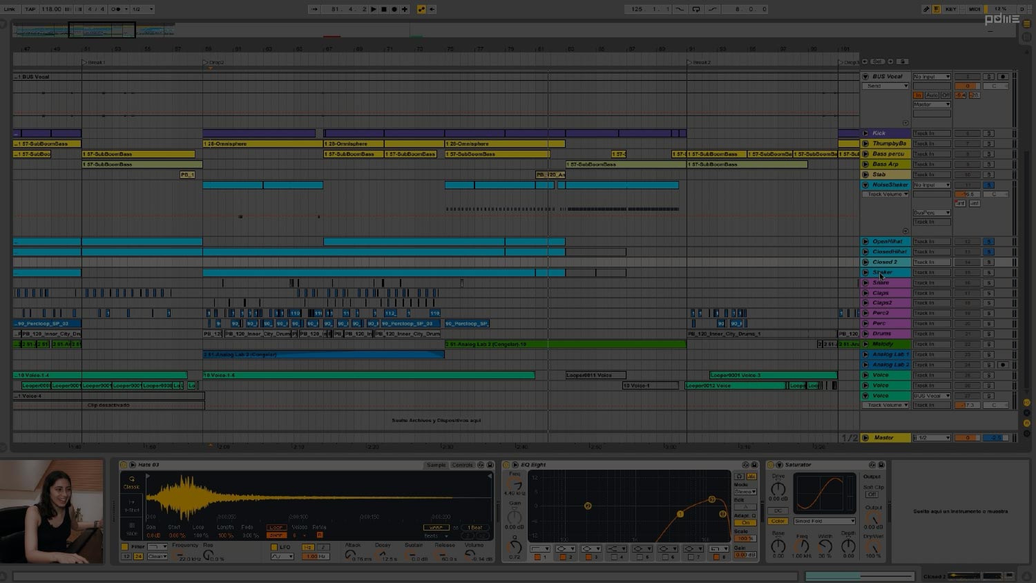Screen dimensions: 1036x583
Task: Open the BUS Vocal No Input dropdown
Action: [x=932, y=77]
